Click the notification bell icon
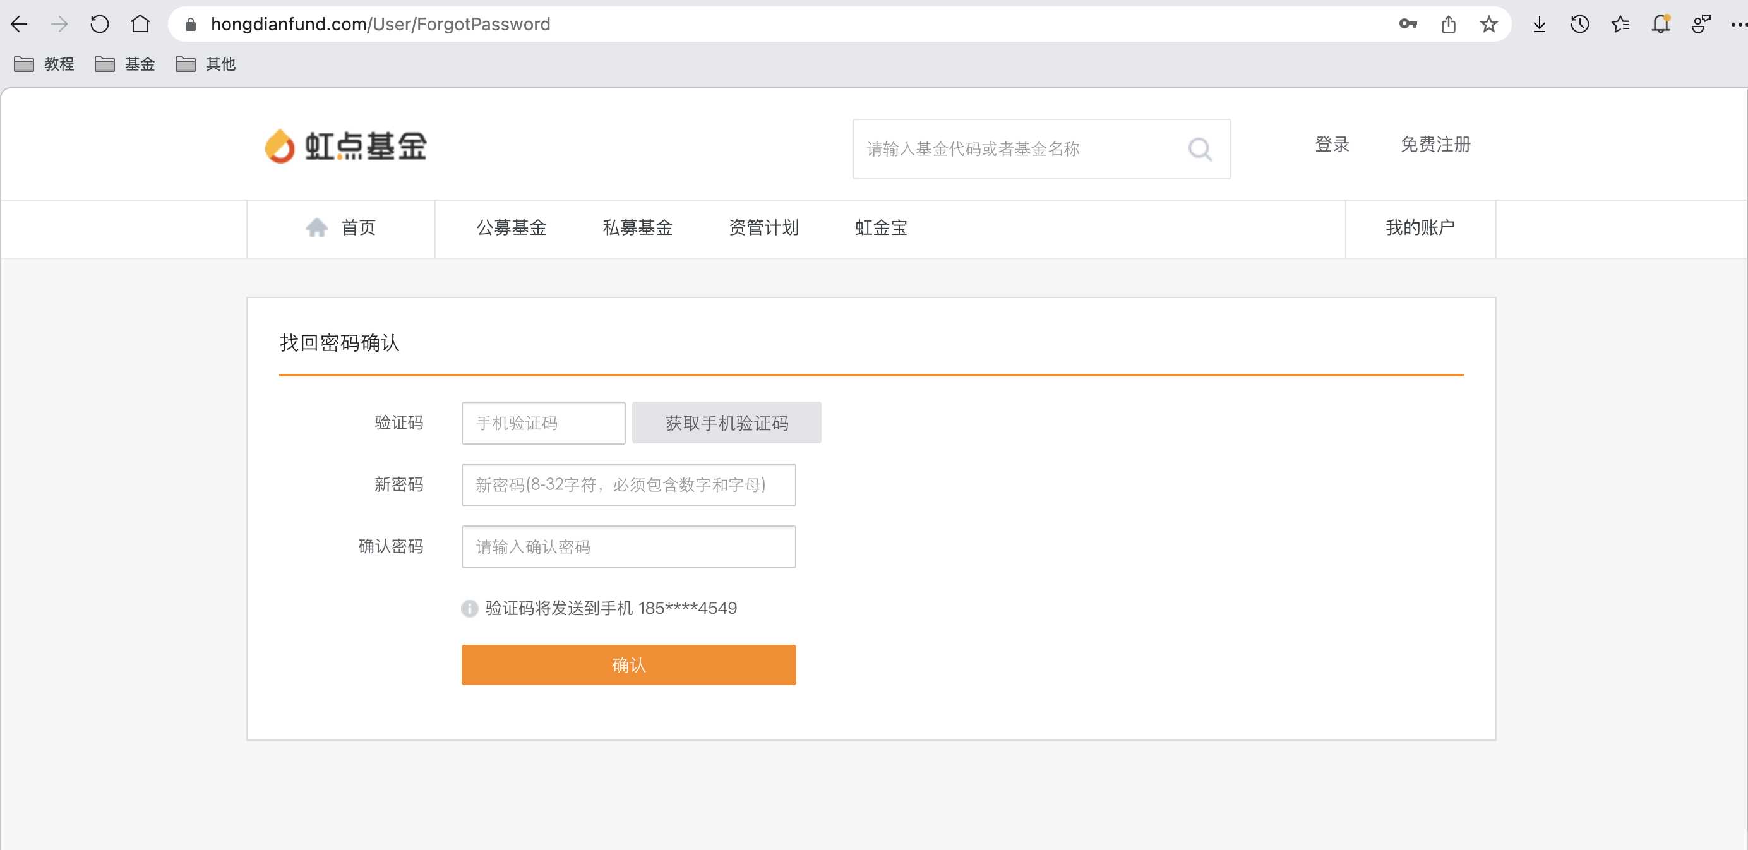The image size is (1748, 850). [1660, 25]
